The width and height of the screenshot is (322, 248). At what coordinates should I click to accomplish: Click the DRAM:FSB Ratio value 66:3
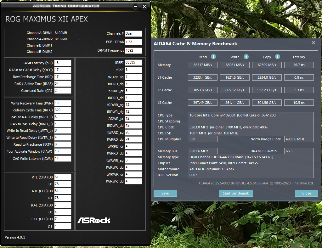[x=299, y=151]
